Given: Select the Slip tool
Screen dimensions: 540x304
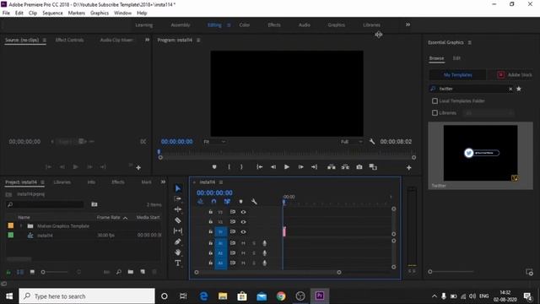Looking at the screenshot, I should coord(178,231).
